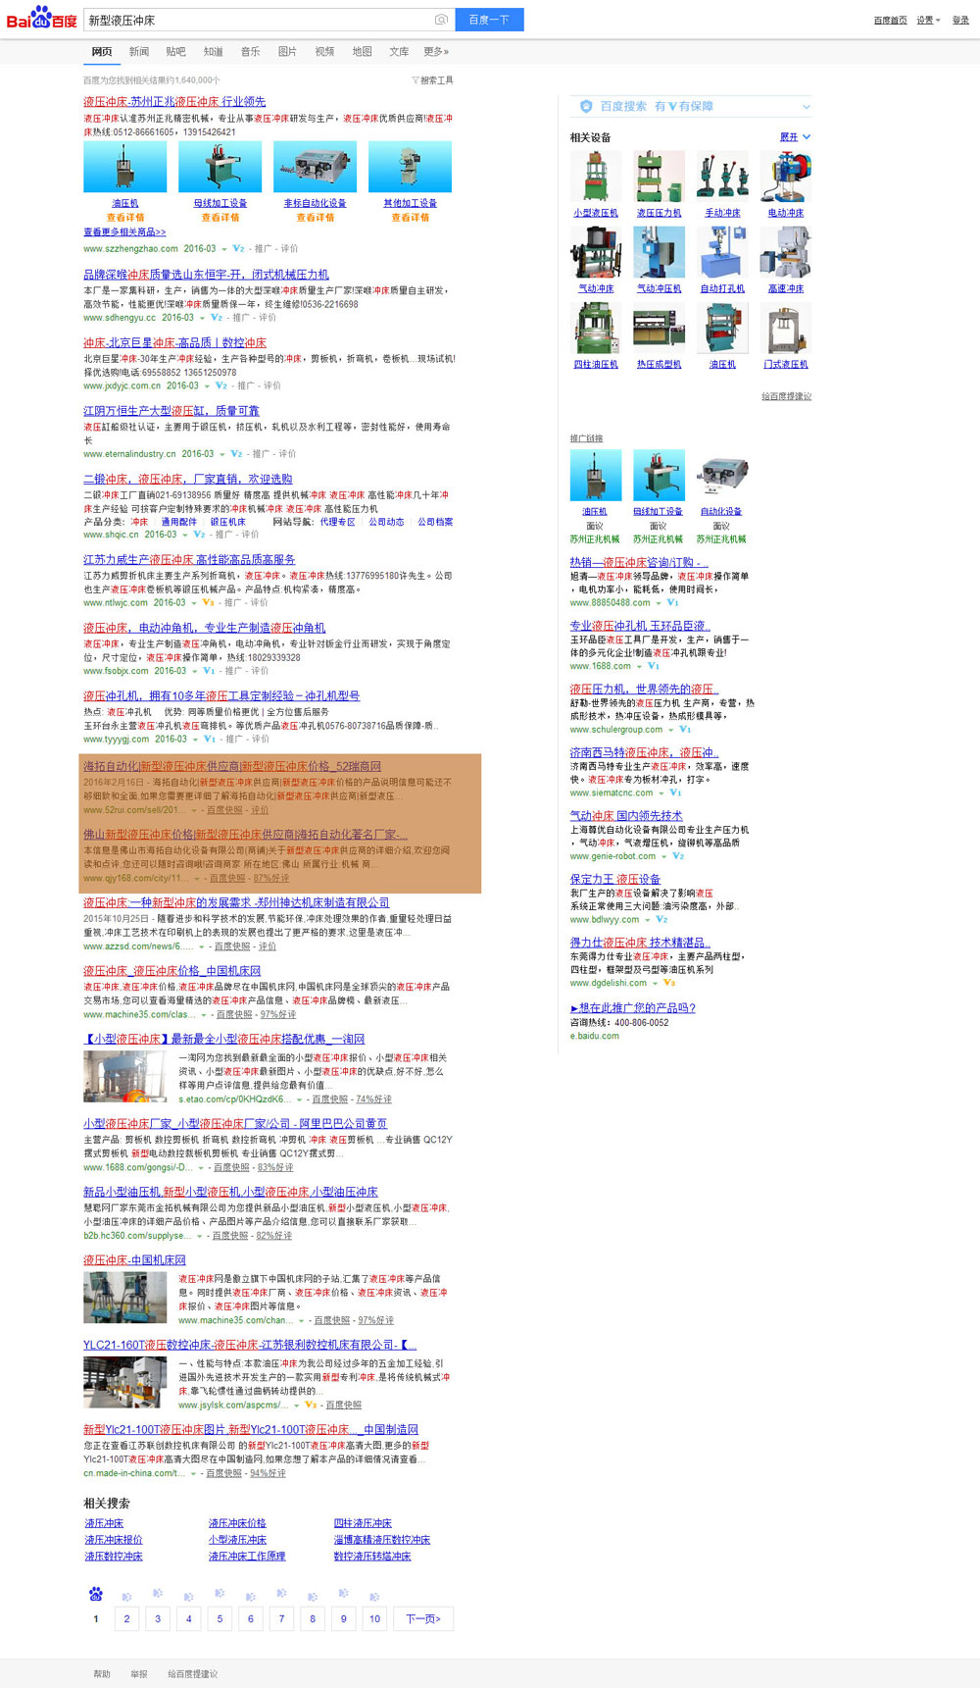The height and width of the screenshot is (1688, 980).
Task: Switch to the 新闻 tab
Action: (139, 52)
